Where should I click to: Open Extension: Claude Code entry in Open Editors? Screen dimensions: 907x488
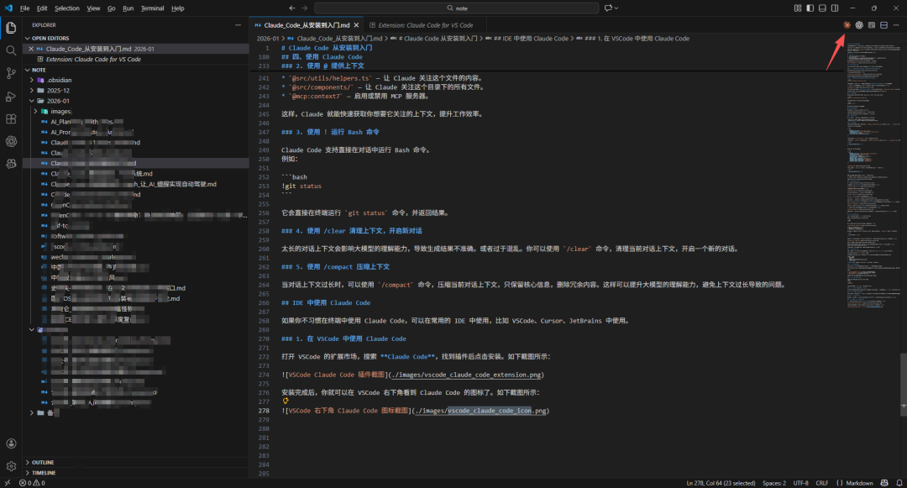click(x=93, y=60)
